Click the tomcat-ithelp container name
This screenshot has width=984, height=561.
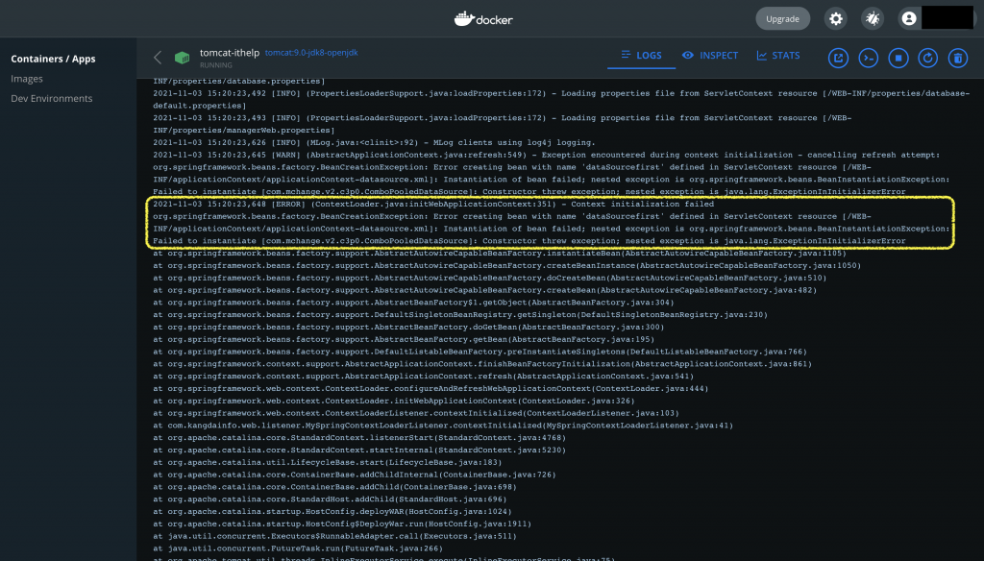click(230, 53)
